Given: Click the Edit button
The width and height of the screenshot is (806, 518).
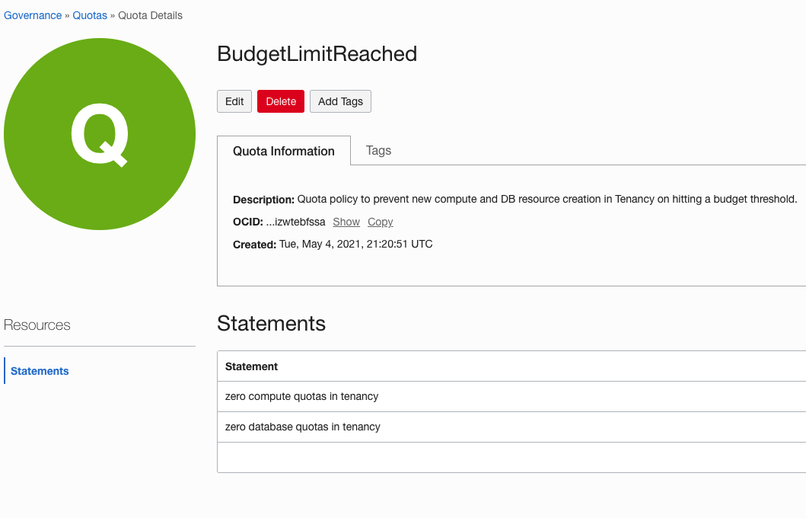Looking at the screenshot, I should (234, 101).
